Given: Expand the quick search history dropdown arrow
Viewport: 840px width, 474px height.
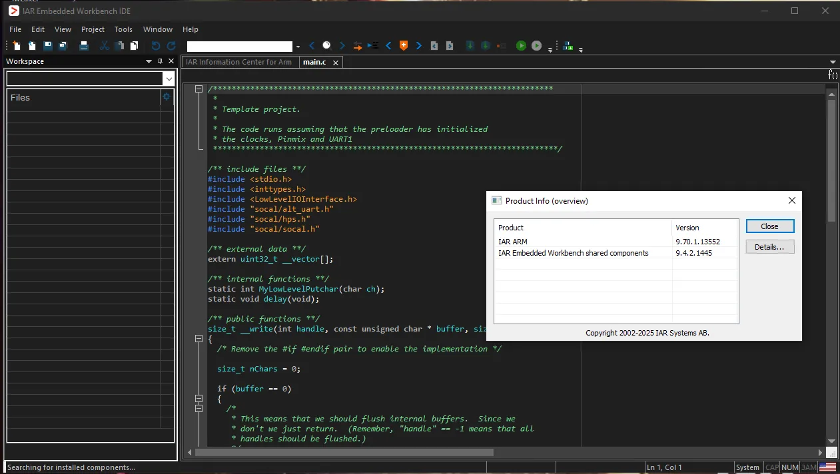Looking at the screenshot, I should 298,47.
